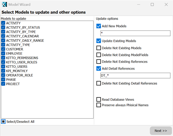The height and width of the screenshot is (136, 173).
Task: Select the CUSTOMER row text
Action: [x=14, y=49]
